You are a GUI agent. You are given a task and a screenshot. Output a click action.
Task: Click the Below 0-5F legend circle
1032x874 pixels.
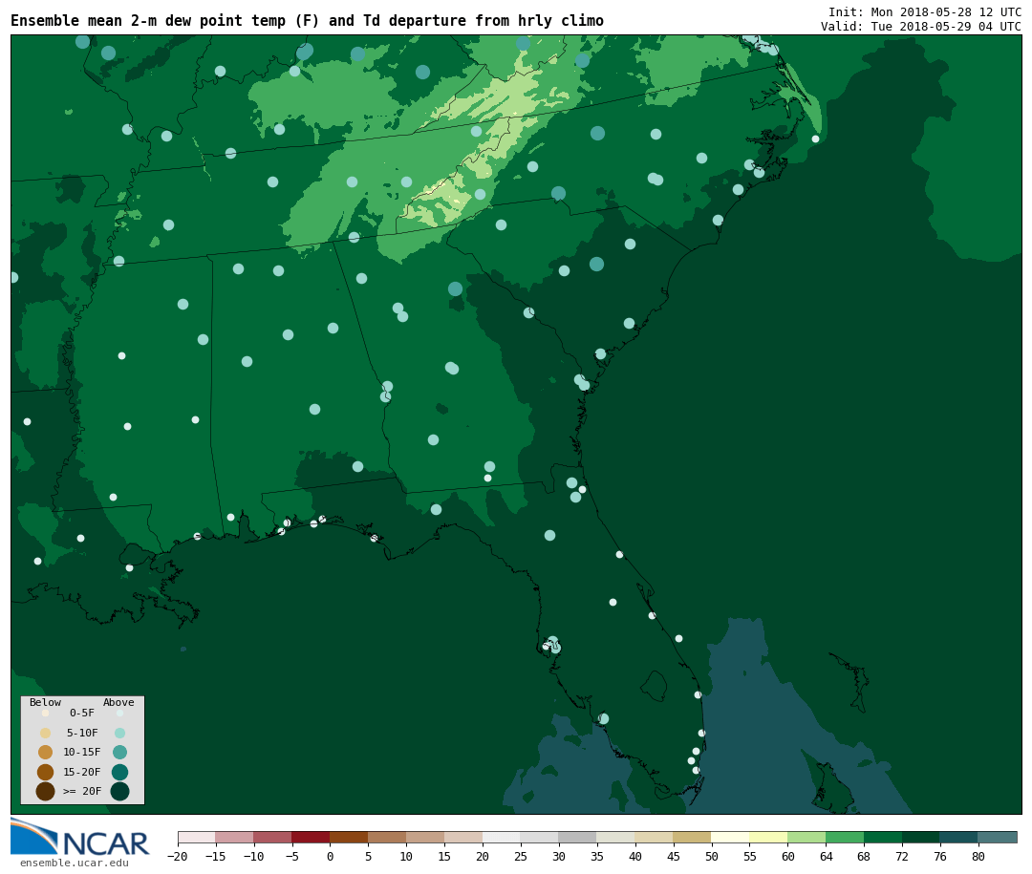pyautogui.click(x=46, y=713)
